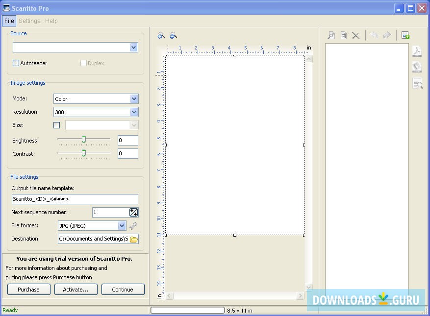Toggle the Duplex checkbox
Screen dimensions: 430x316
pyautogui.click(x=83, y=63)
